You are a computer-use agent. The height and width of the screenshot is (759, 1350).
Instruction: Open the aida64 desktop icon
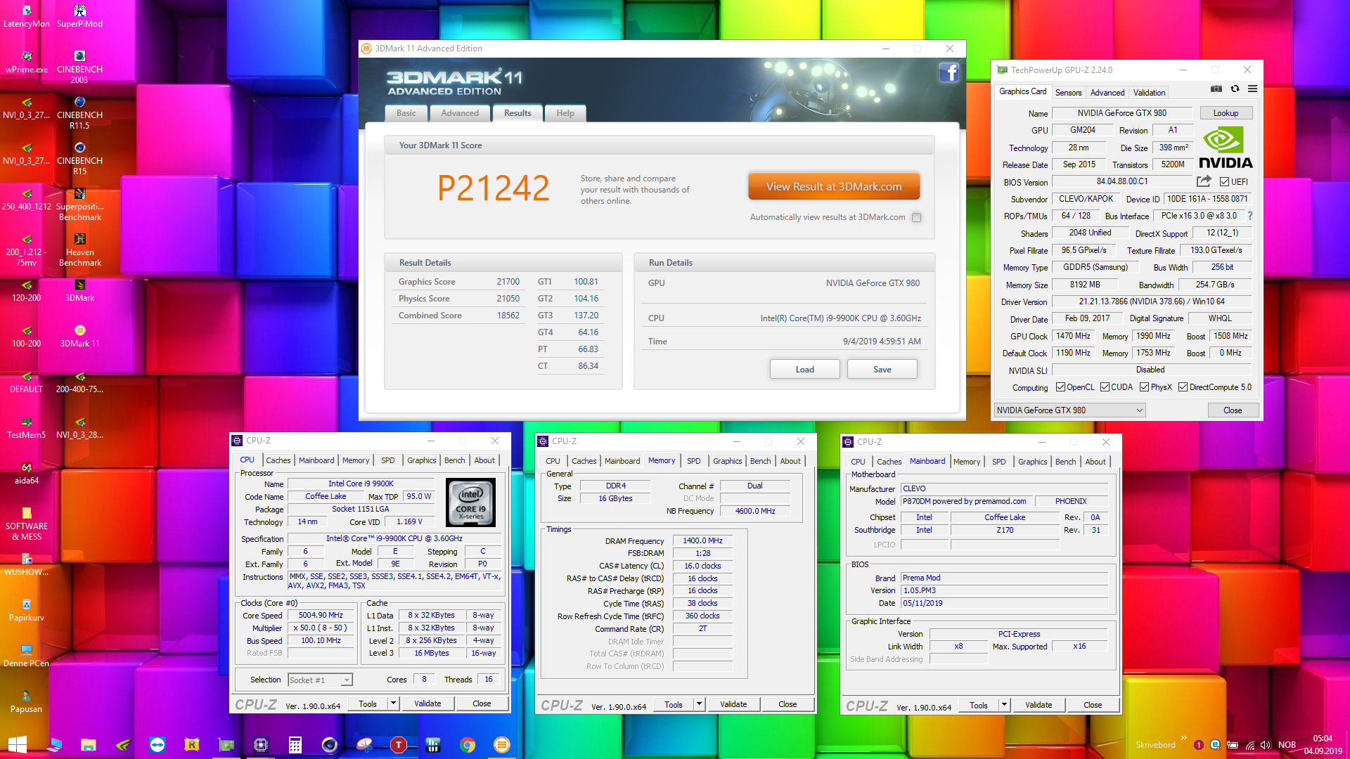tap(27, 473)
